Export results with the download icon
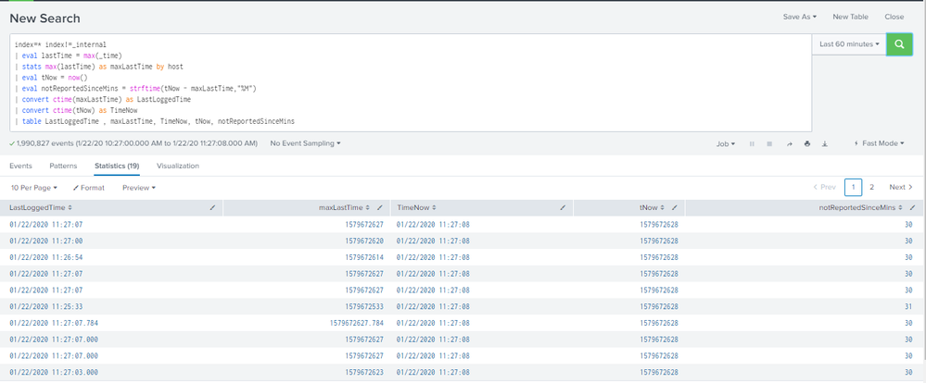This screenshot has width=926, height=383. [825, 143]
